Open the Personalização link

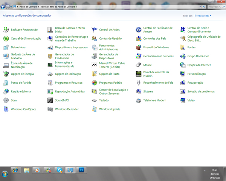pos(197,74)
